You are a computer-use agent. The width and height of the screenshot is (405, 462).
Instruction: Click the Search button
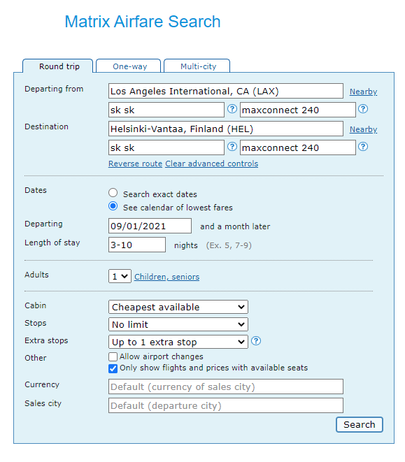click(x=360, y=424)
